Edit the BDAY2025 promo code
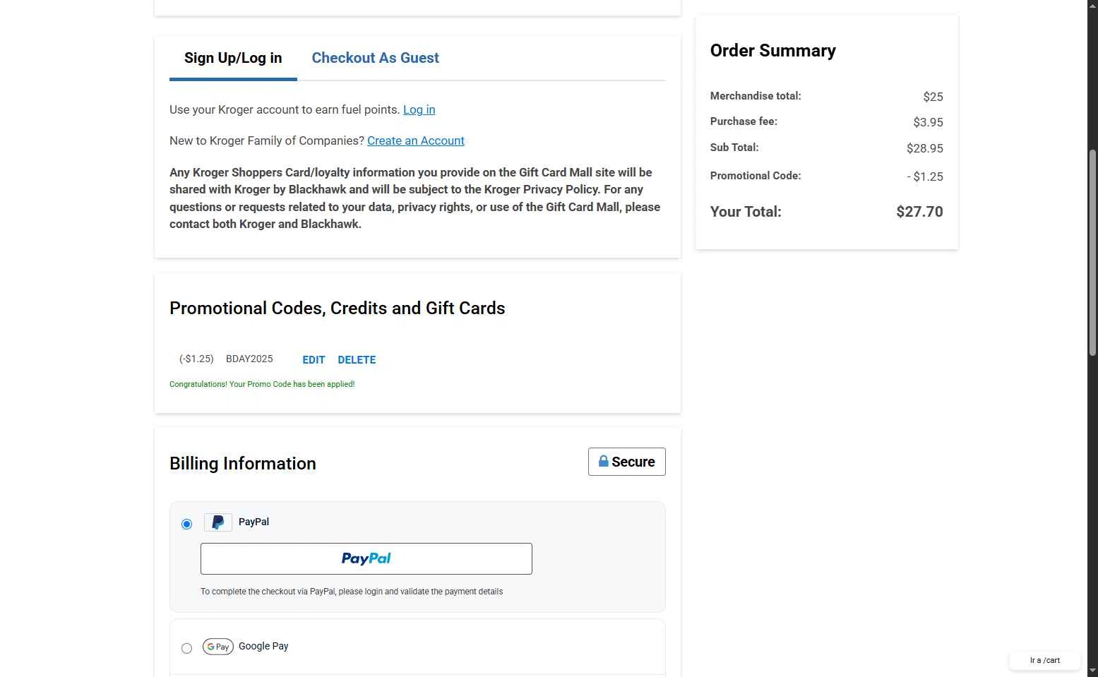The width and height of the screenshot is (1098, 677). pos(314,360)
